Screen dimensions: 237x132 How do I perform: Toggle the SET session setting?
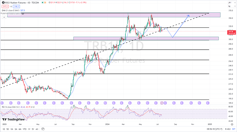pyautogui.click(x=234, y=129)
